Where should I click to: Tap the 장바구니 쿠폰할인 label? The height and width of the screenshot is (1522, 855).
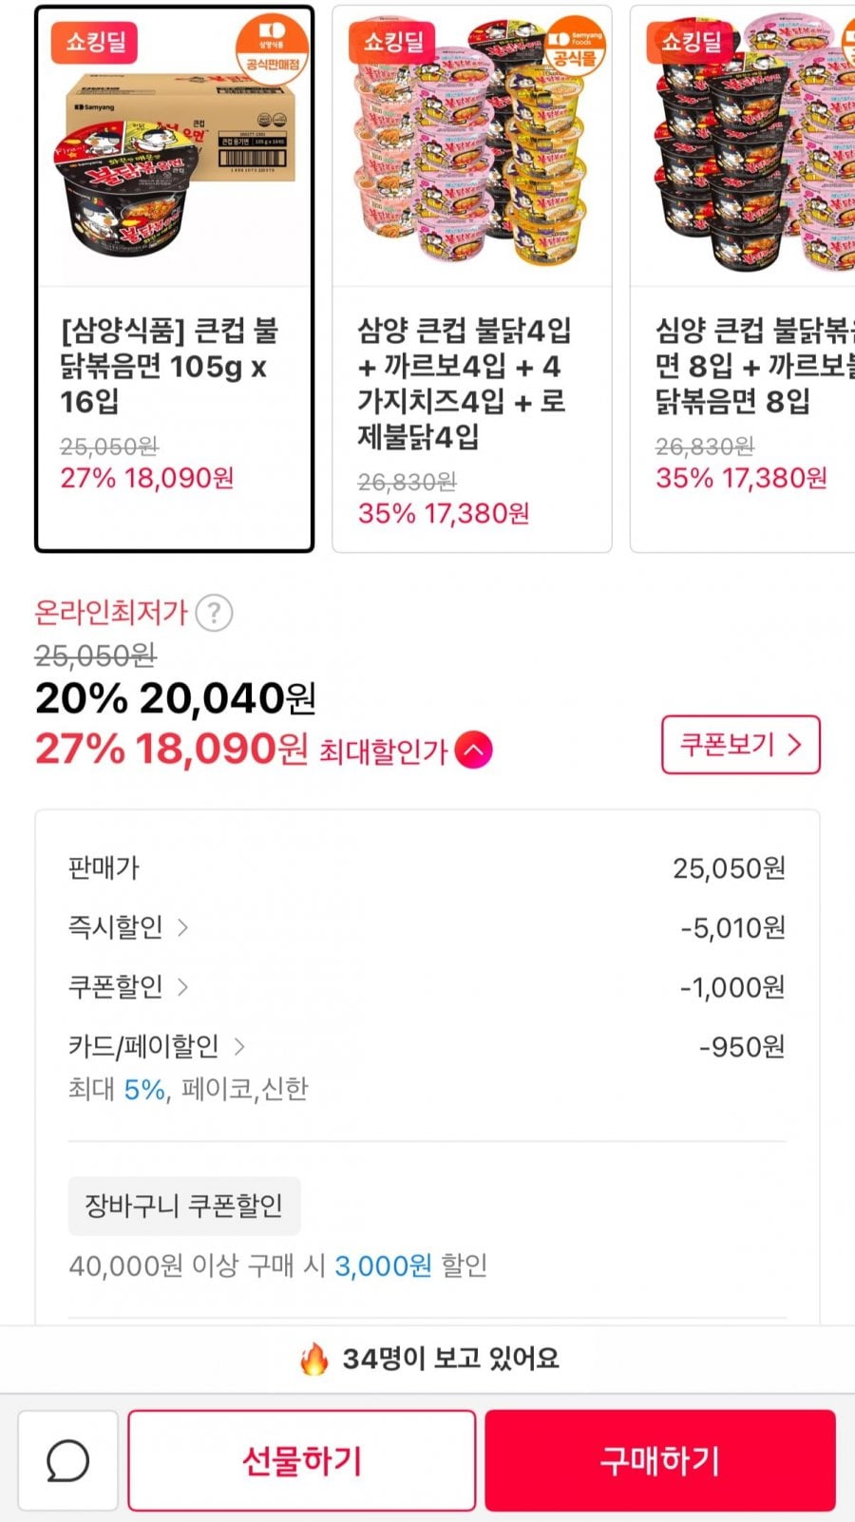coord(184,1206)
